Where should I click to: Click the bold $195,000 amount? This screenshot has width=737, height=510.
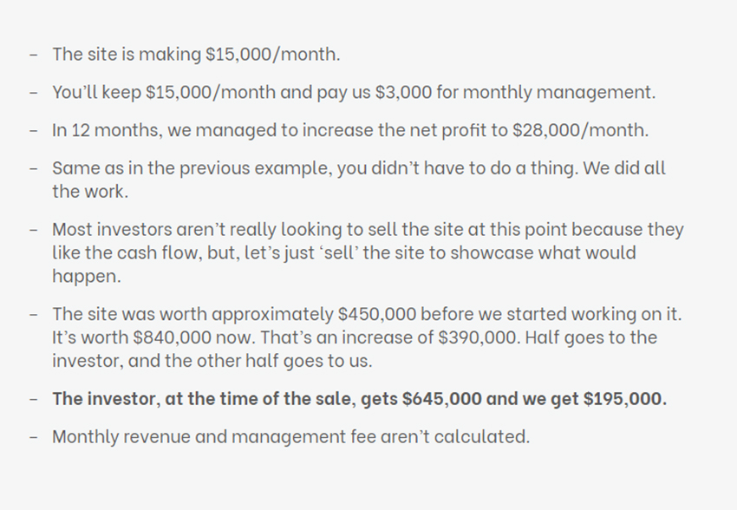624,399
